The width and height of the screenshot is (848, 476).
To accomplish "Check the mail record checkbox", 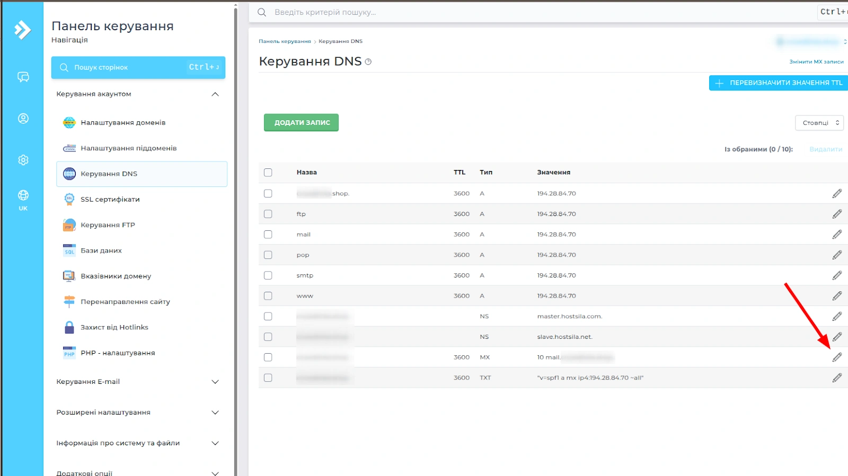I will pyautogui.click(x=268, y=235).
